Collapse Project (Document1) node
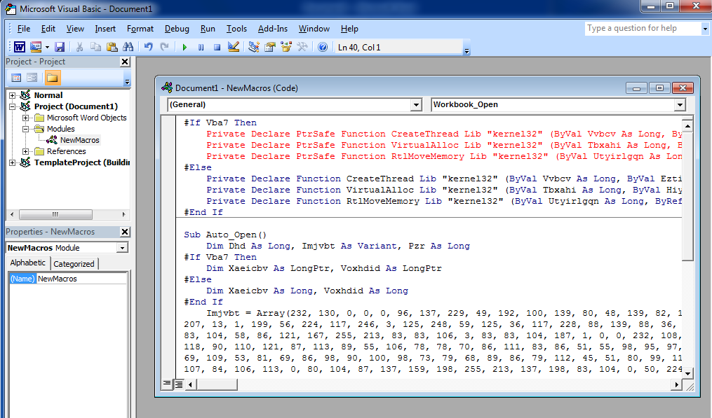Viewport: 712px width, 418px height. (x=12, y=106)
